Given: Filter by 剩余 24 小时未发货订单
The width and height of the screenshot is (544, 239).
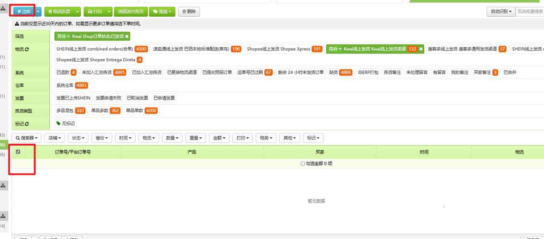Looking at the screenshot, I should point(301,72).
